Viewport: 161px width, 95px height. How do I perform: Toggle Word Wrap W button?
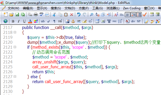point(128,14)
